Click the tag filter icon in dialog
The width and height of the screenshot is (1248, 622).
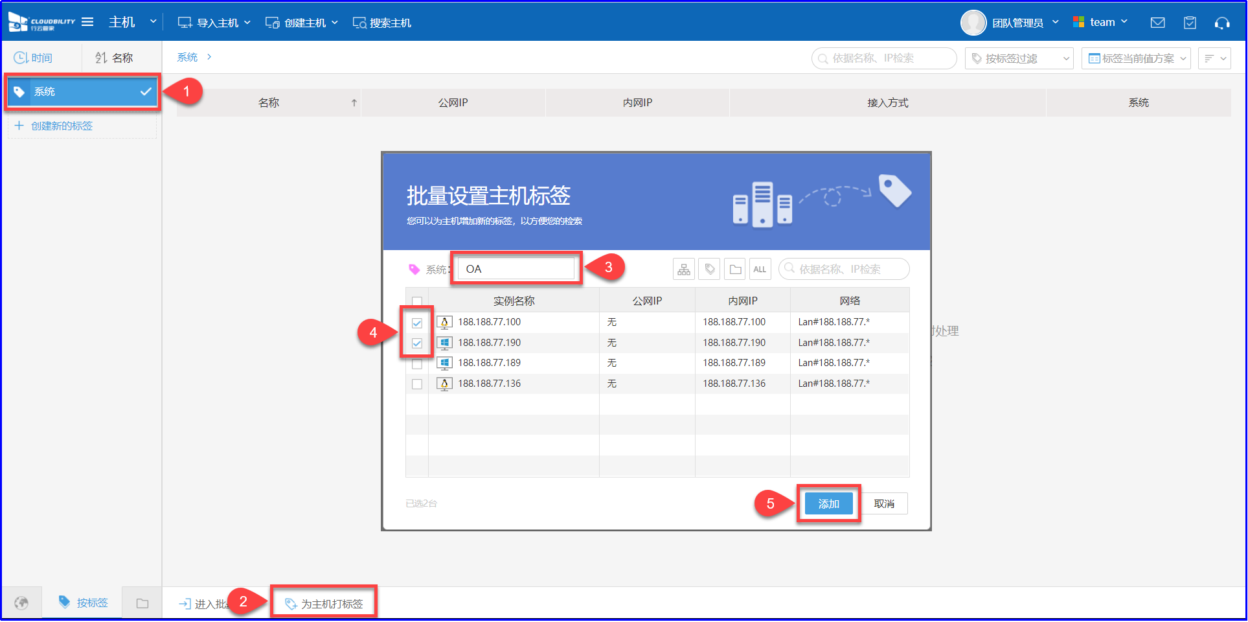coord(710,270)
